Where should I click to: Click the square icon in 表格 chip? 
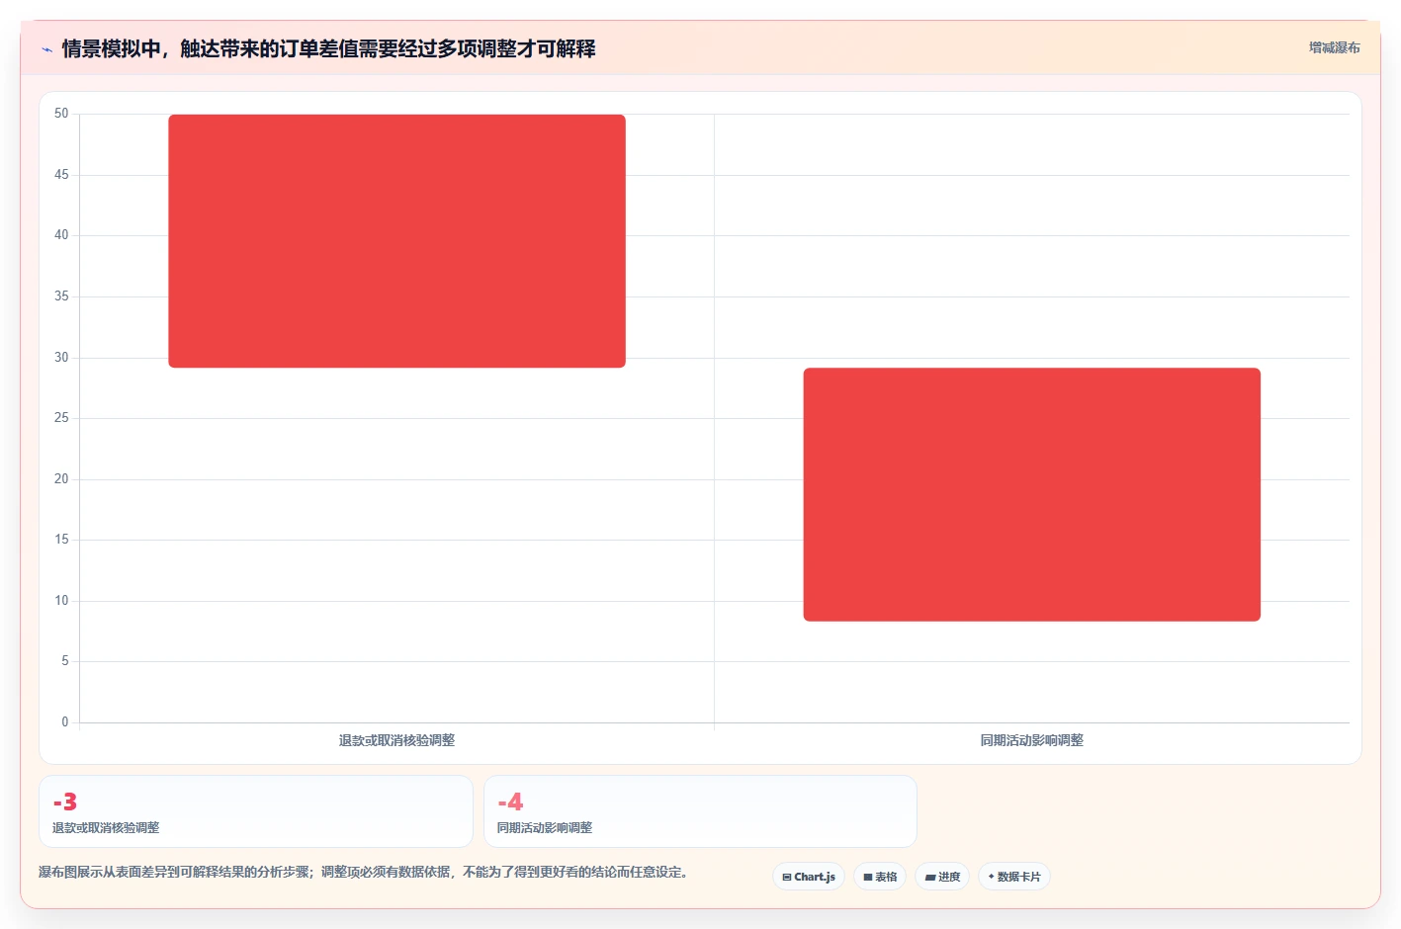868,877
